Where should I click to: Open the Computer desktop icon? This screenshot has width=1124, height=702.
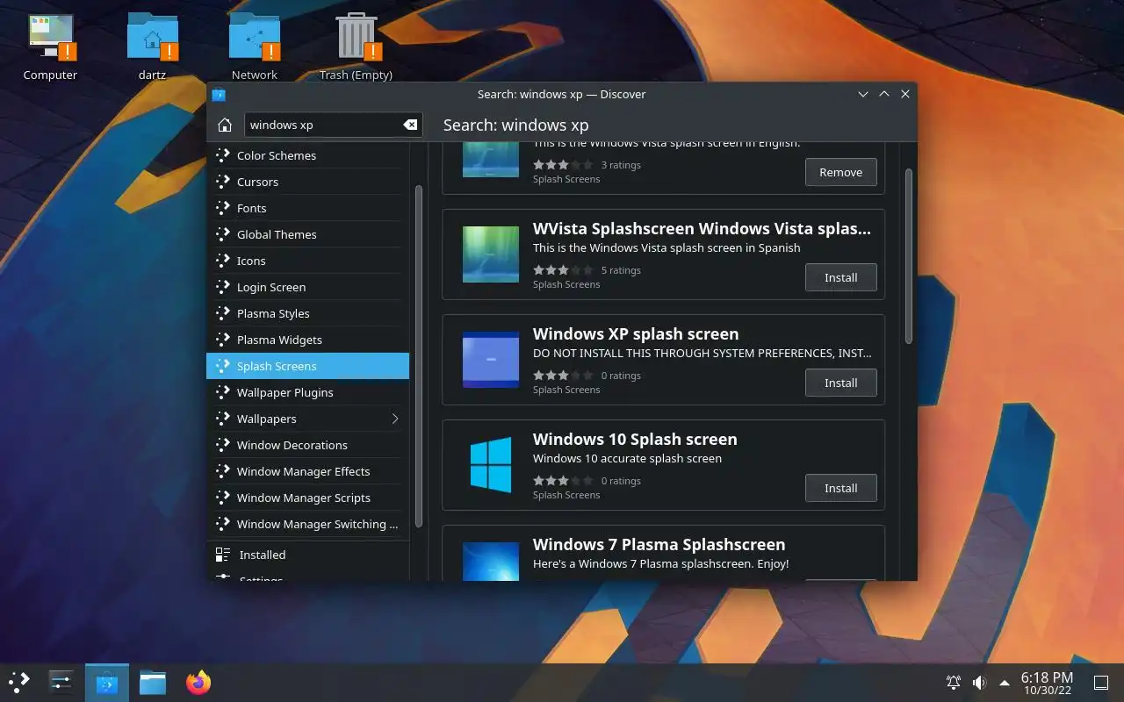[50, 47]
